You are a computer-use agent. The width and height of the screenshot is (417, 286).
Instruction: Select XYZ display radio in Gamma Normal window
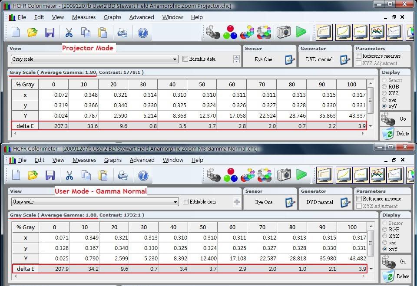click(x=384, y=236)
